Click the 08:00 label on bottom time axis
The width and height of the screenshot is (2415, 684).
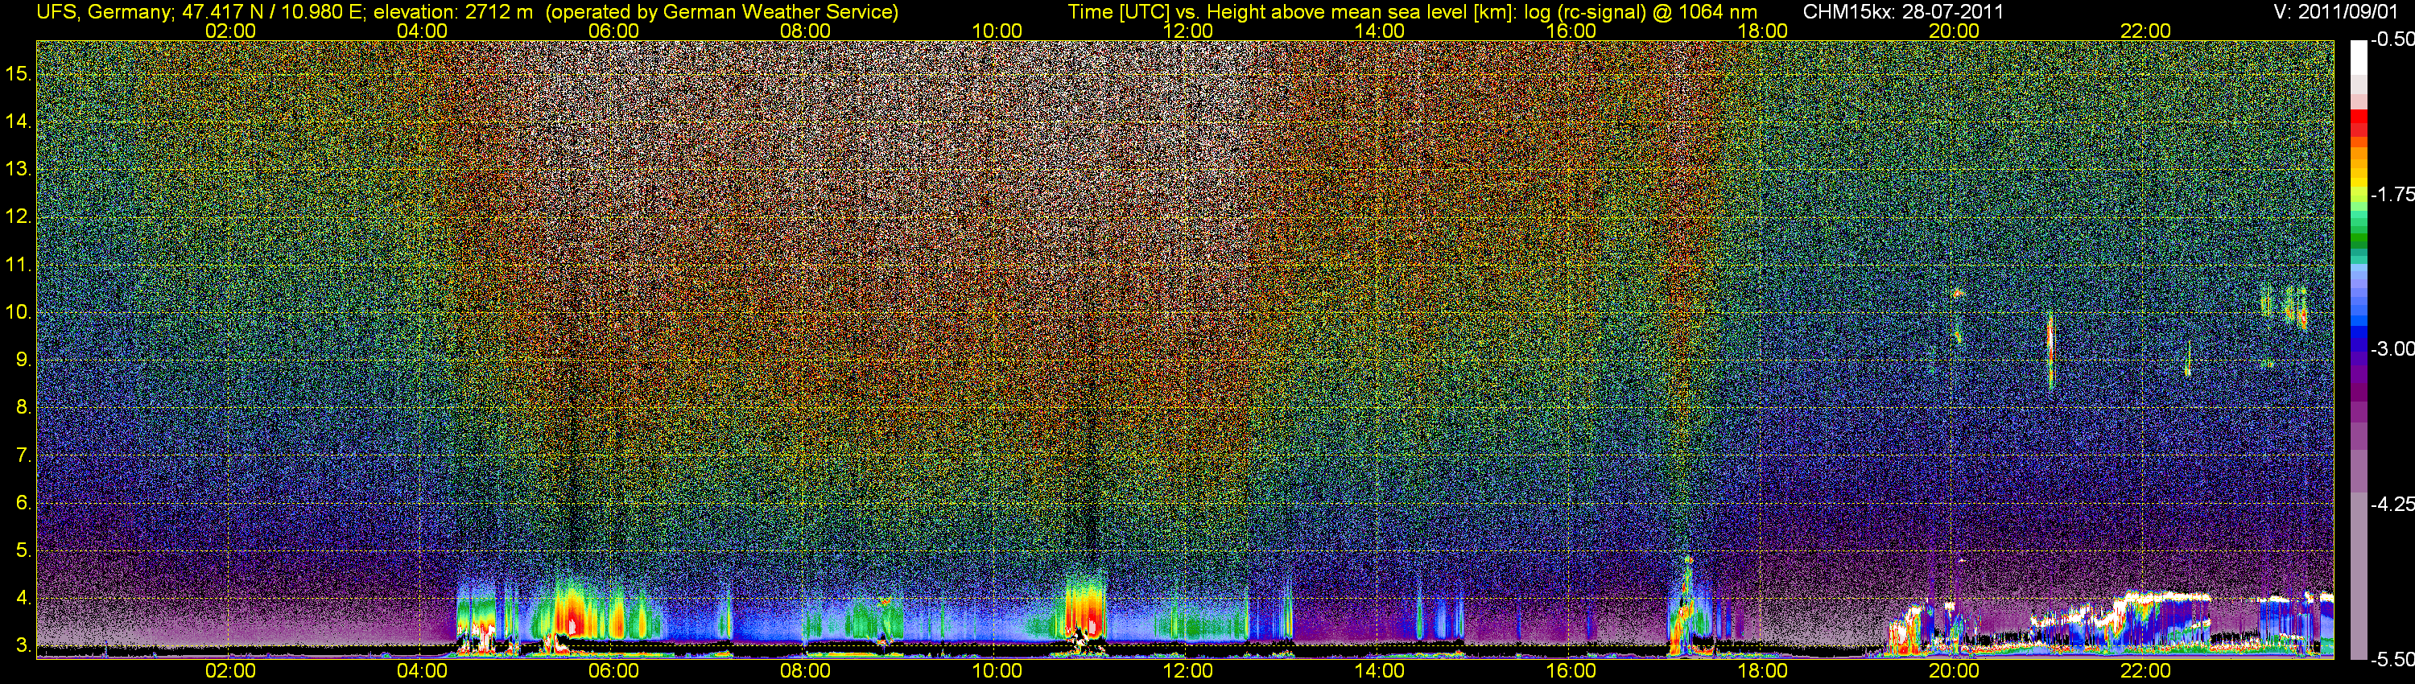[805, 672]
